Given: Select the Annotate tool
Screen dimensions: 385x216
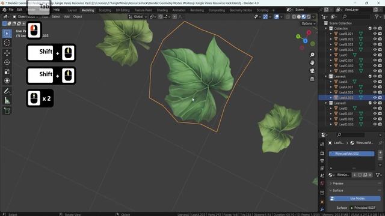Looking at the screenshot, I should [x=7, y=91].
